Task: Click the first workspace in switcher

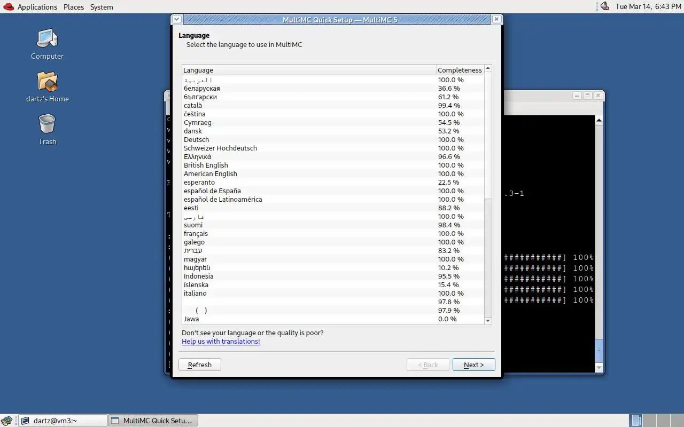Action: pyautogui.click(x=636, y=421)
